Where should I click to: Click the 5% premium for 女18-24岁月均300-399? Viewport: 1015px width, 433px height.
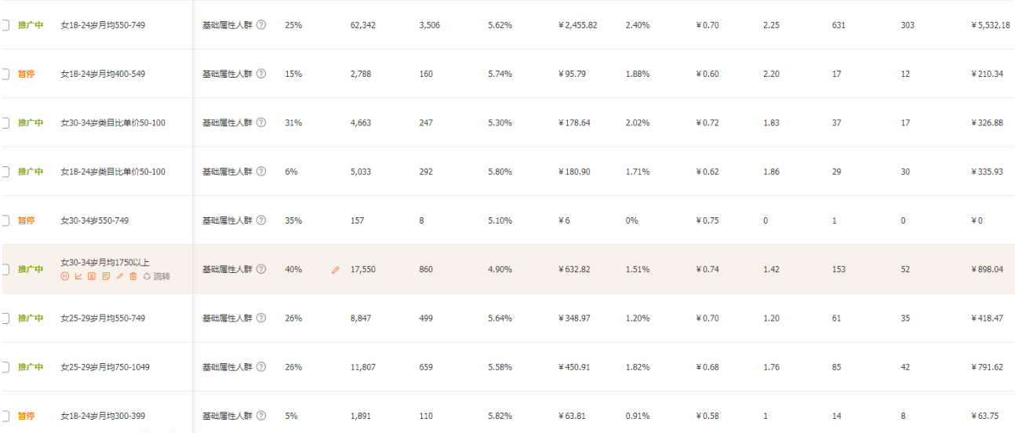[x=291, y=416]
